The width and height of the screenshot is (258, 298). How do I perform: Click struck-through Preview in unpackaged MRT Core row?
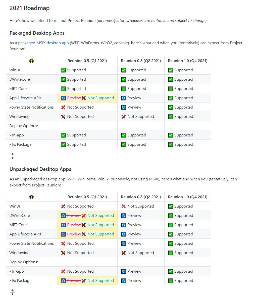pos(74,225)
